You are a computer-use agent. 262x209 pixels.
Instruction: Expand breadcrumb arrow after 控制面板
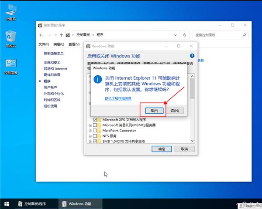93,35
